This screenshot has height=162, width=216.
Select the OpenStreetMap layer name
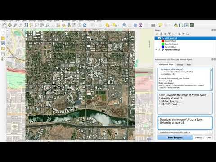click(172, 50)
